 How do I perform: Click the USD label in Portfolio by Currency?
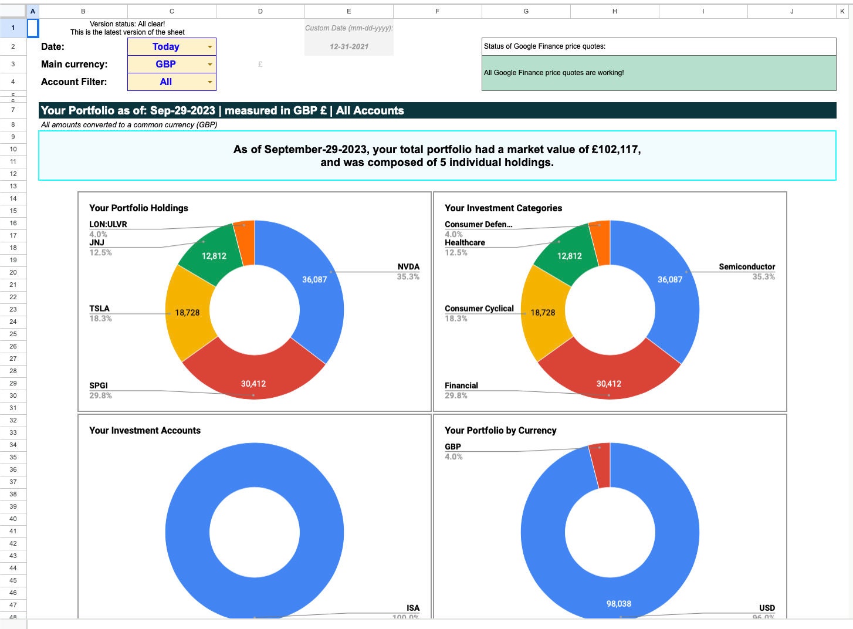[x=766, y=608]
